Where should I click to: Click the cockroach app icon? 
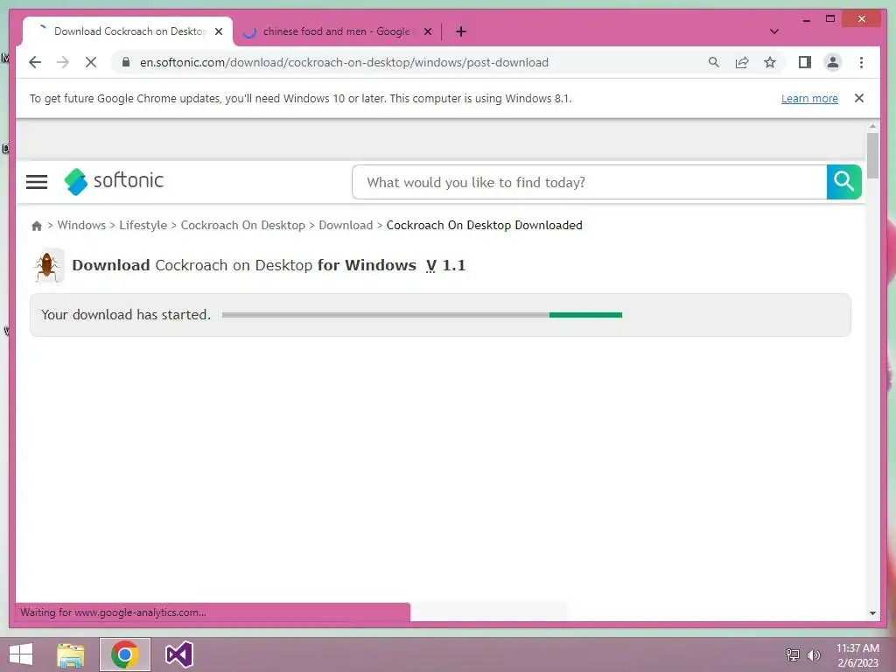tap(47, 266)
